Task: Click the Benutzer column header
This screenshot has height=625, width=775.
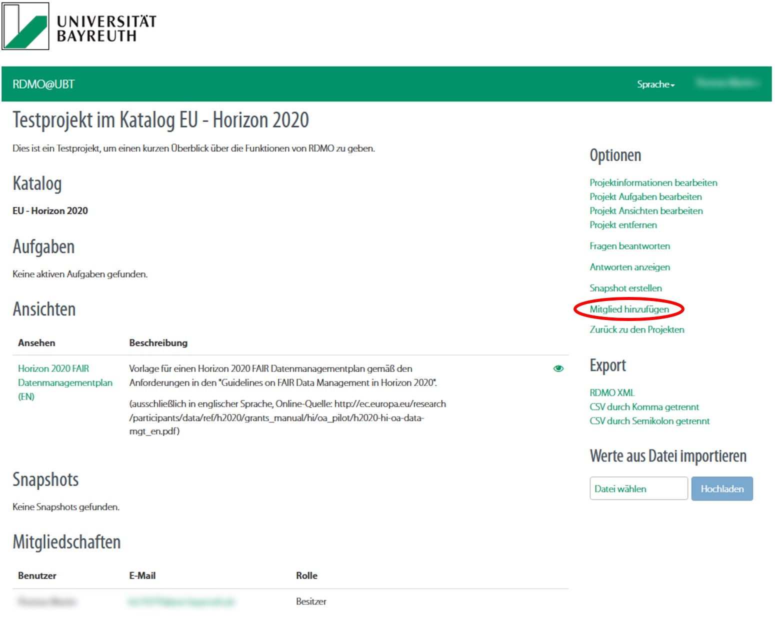Action: pyautogui.click(x=37, y=575)
